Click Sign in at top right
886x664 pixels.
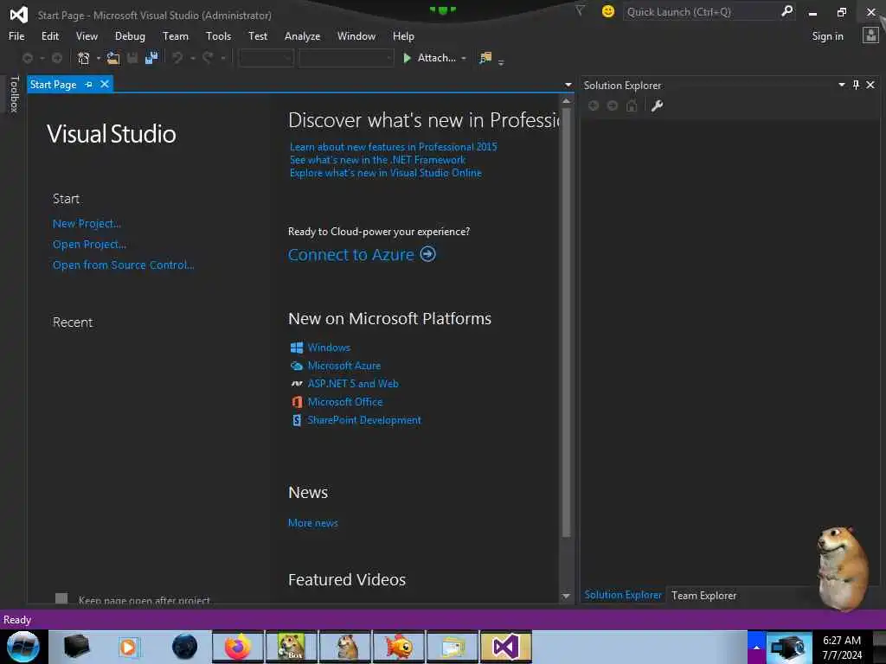click(x=827, y=36)
